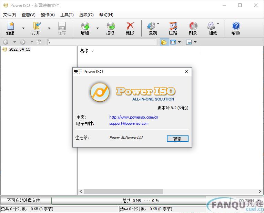The width and height of the screenshot is (264, 213).
Task: Open the poweriso.com/cn homepage link
Action: (x=134, y=117)
